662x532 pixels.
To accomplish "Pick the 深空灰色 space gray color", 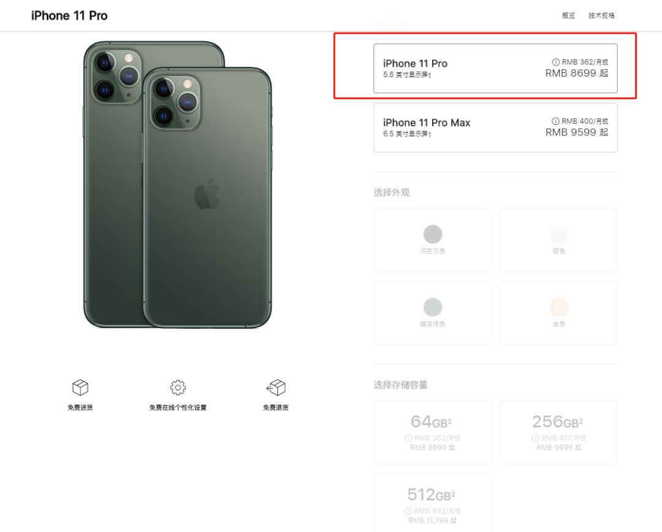I will point(432,240).
